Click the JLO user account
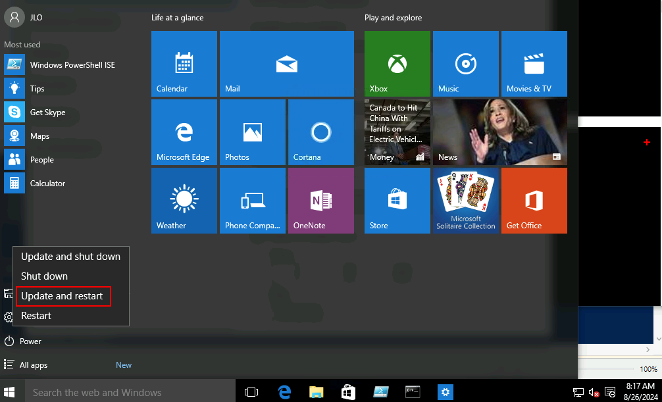This screenshot has height=402, width=662. pos(23,17)
